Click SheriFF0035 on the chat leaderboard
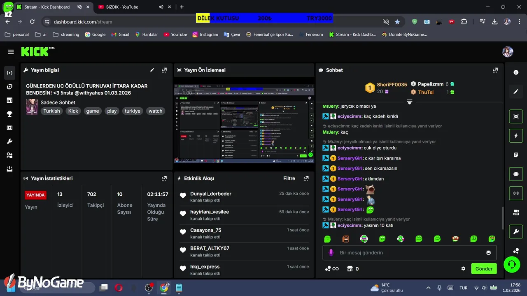This screenshot has width=527, height=296. (x=392, y=84)
